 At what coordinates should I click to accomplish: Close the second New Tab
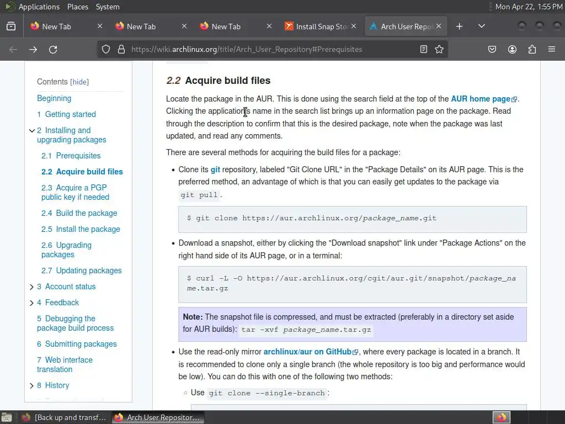pos(184,26)
